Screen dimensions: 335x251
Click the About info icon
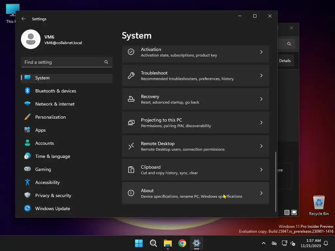pyautogui.click(x=131, y=193)
